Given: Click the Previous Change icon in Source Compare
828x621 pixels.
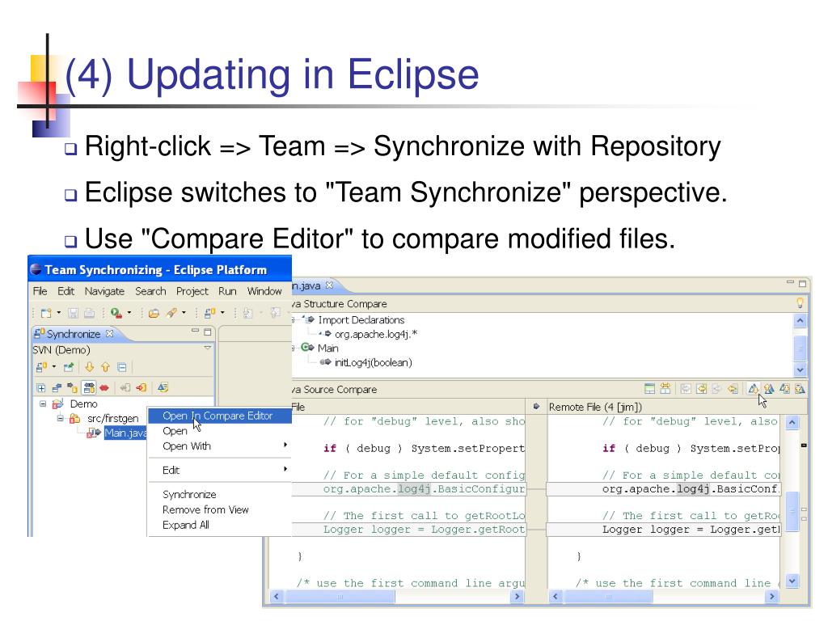Looking at the screenshot, I should (x=800, y=389).
